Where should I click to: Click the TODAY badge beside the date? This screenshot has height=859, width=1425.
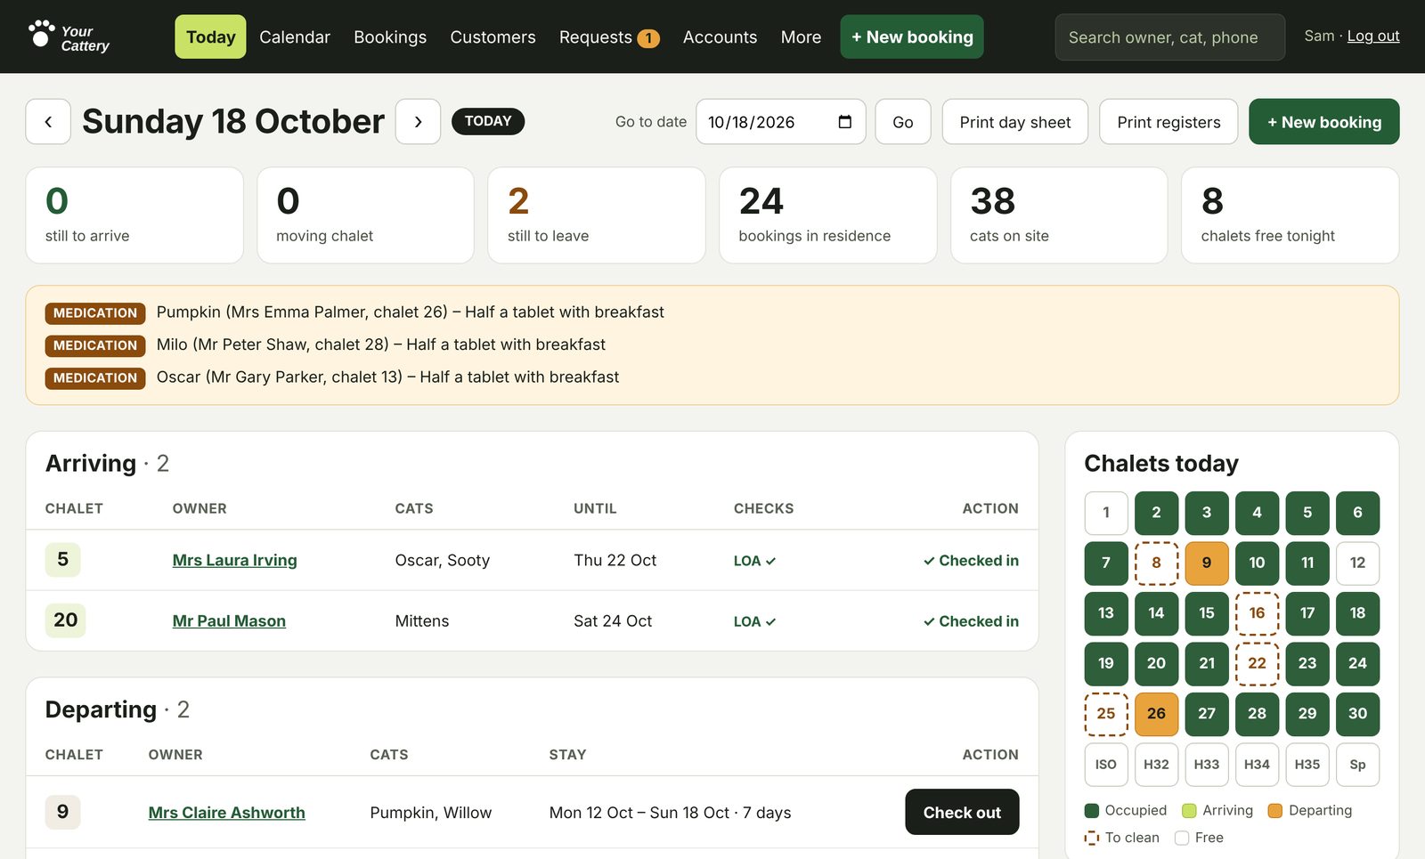click(488, 121)
